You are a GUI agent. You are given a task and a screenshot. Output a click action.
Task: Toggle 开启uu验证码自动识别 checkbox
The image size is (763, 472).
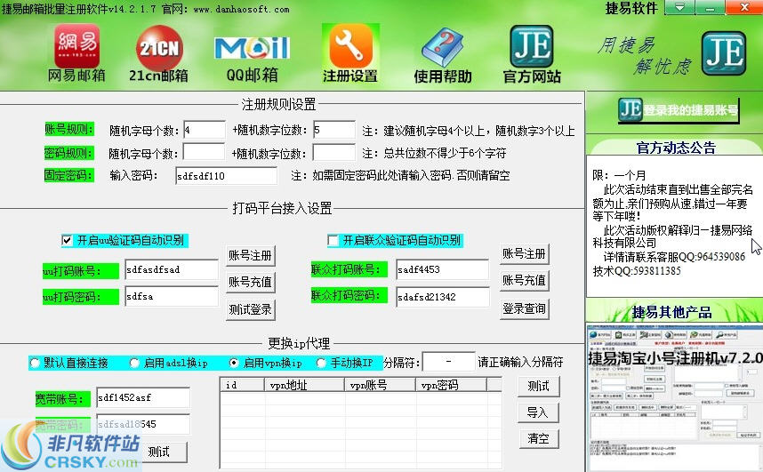pyautogui.click(x=68, y=240)
